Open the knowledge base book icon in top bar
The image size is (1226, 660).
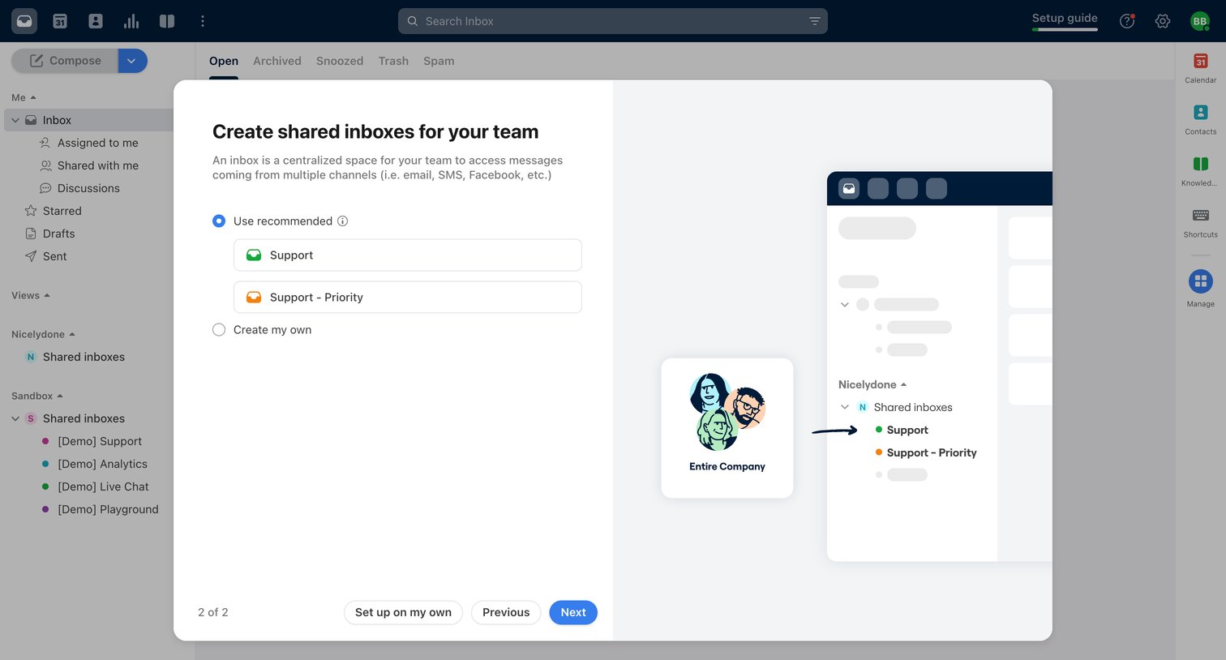click(167, 21)
